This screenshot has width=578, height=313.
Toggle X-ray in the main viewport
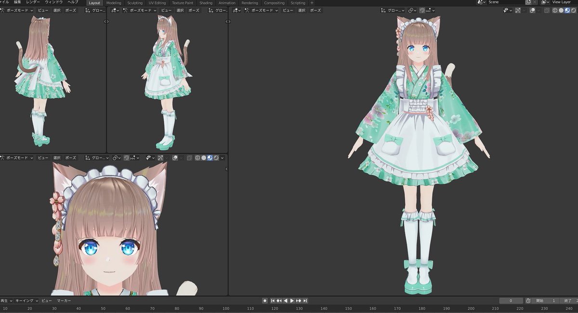tap(547, 10)
